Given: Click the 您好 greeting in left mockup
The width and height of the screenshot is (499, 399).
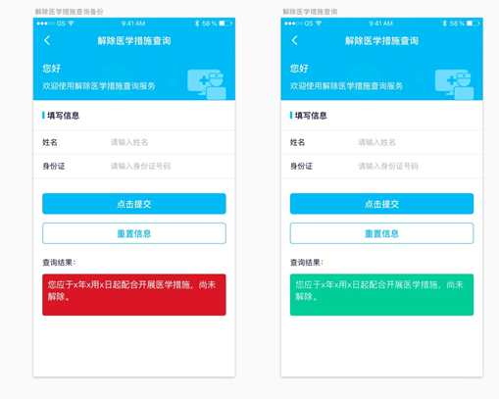Looking at the screenshot, I should tap(51, 69).
